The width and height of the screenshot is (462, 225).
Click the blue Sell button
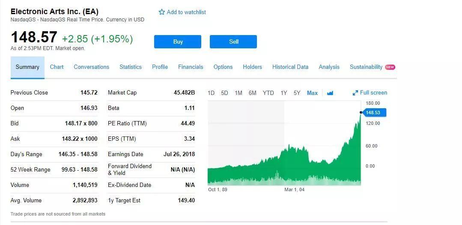click(233, 41)
